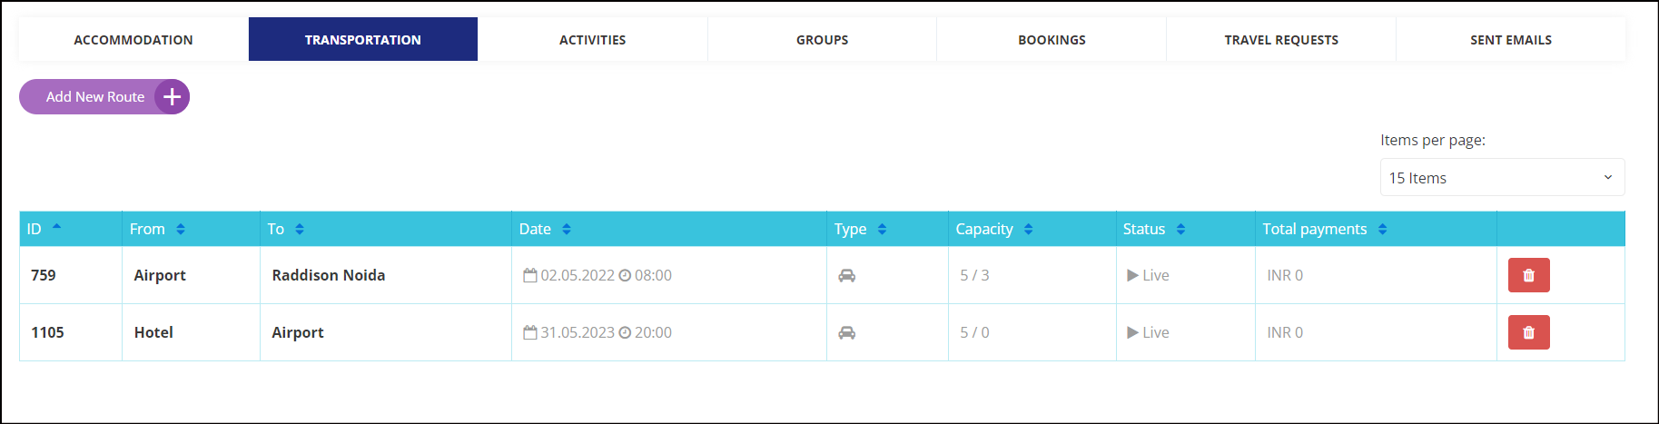Open the Bookings tab

pyautogui.click(x=1052, y=39)
